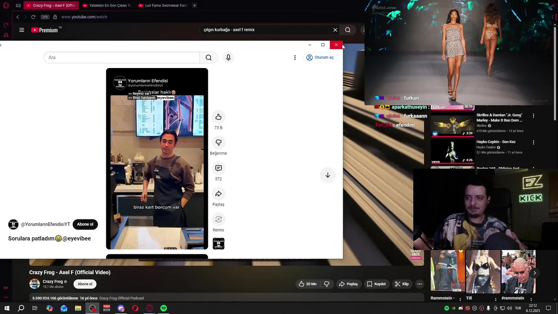Screen dimensions: 558x314
Task: Click the Ara search field in the popup
Action: click(122, 58)
